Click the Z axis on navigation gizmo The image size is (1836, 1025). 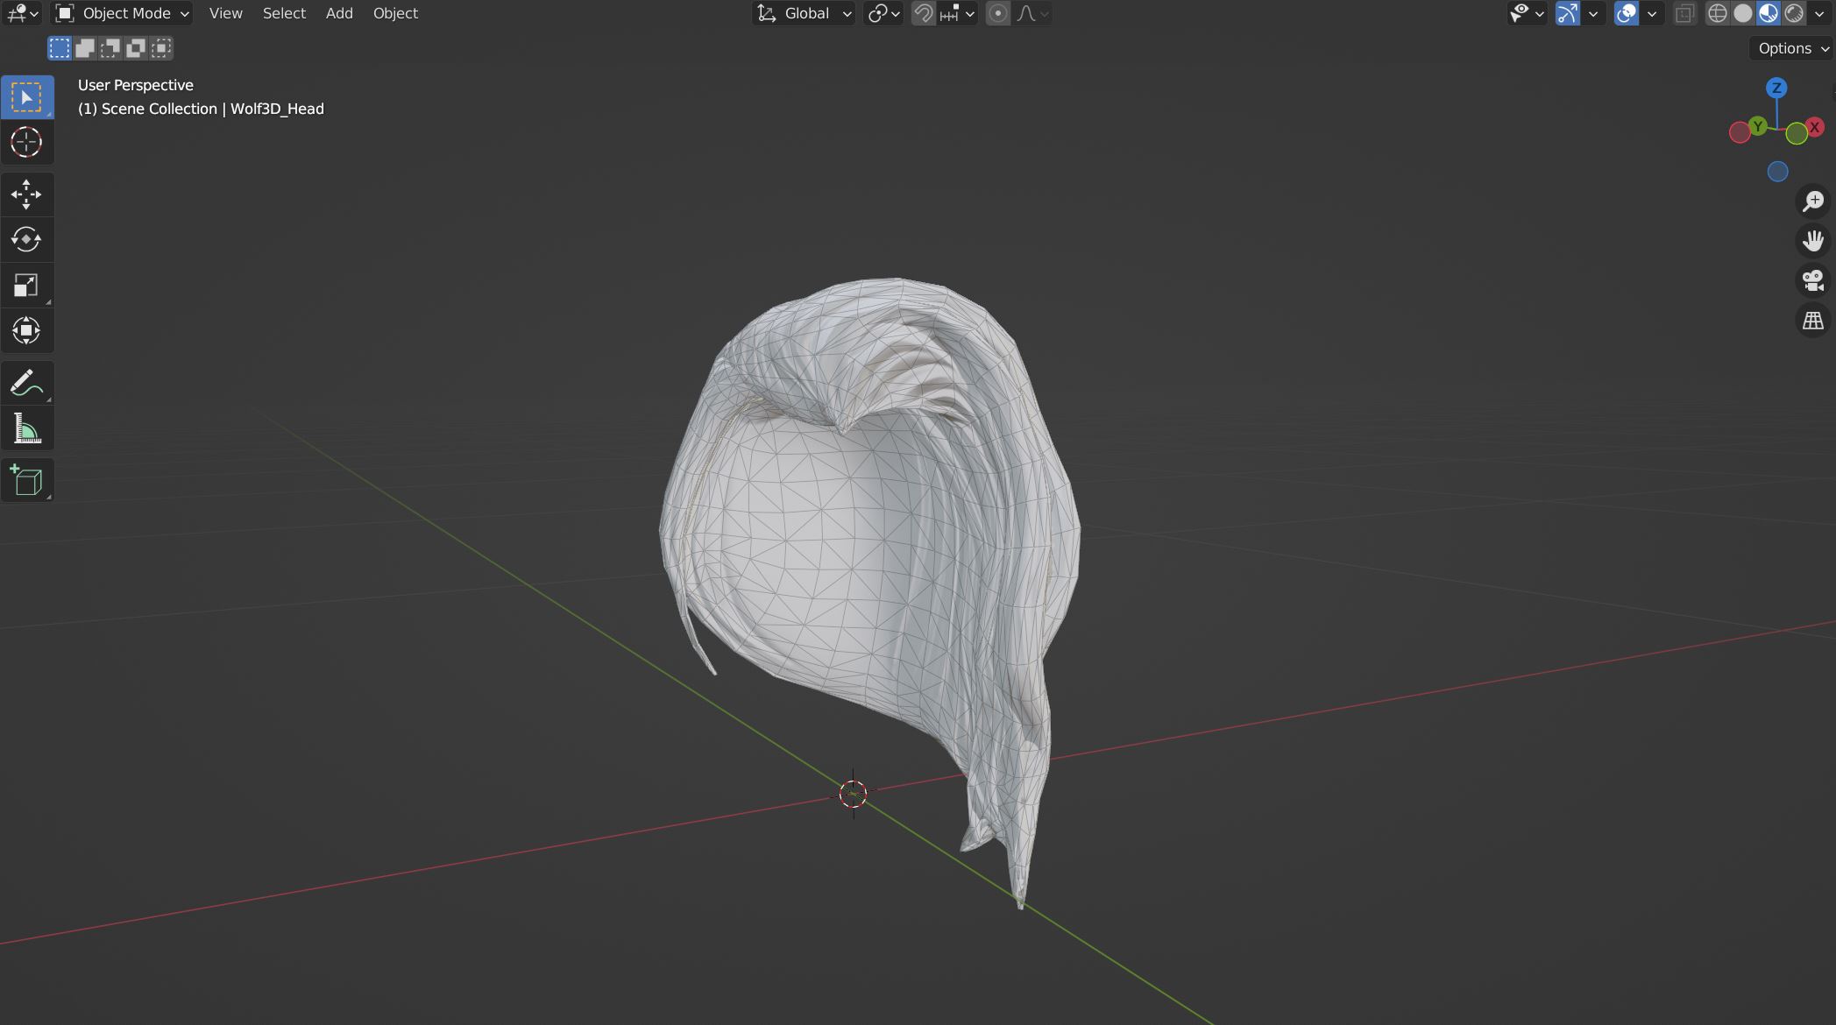click(x=1776, y=88)
